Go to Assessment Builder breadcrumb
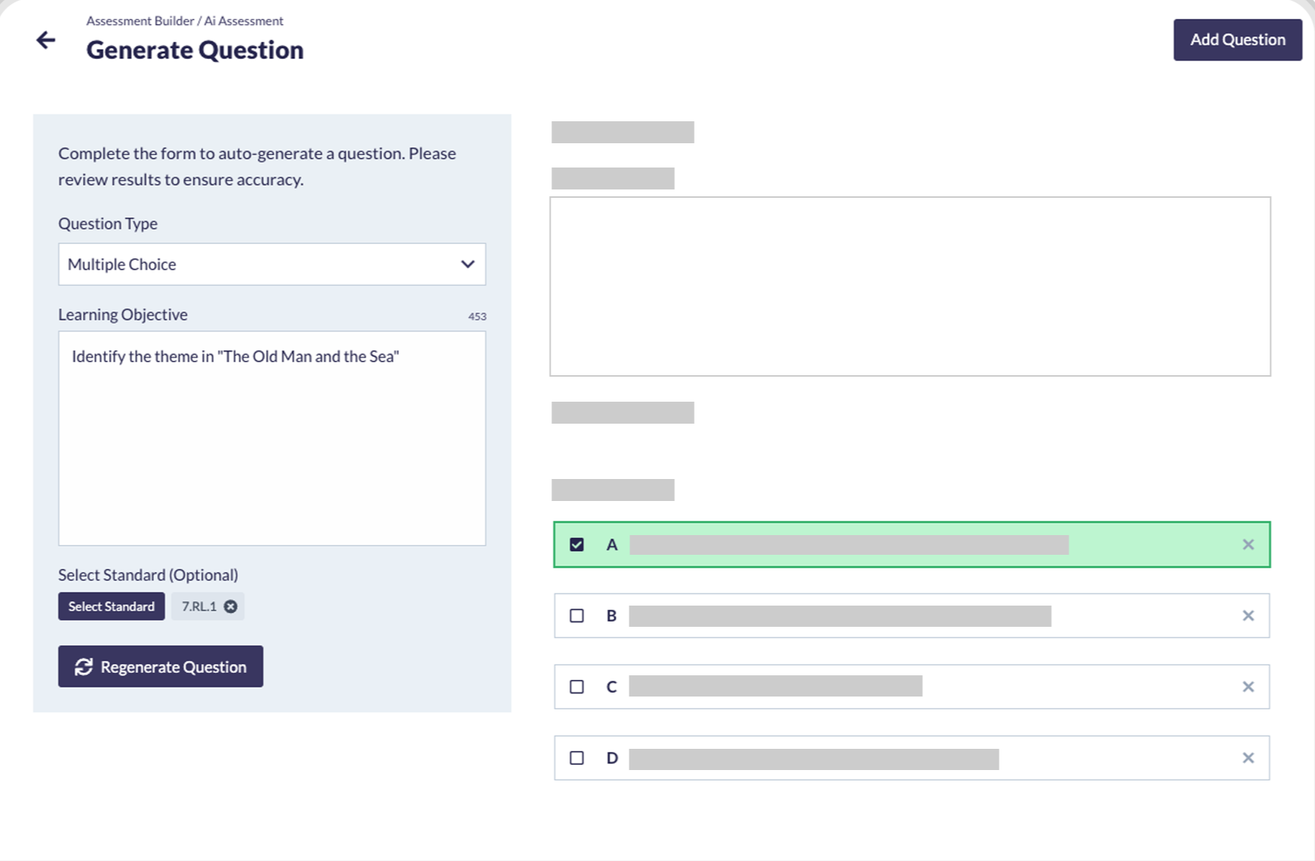The image size is (1315, 861). point(140,21)
